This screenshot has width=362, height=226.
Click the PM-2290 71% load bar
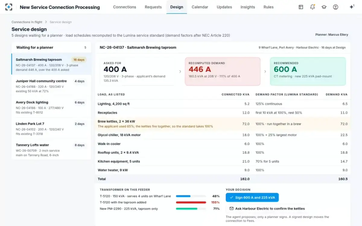coord(191,209)
